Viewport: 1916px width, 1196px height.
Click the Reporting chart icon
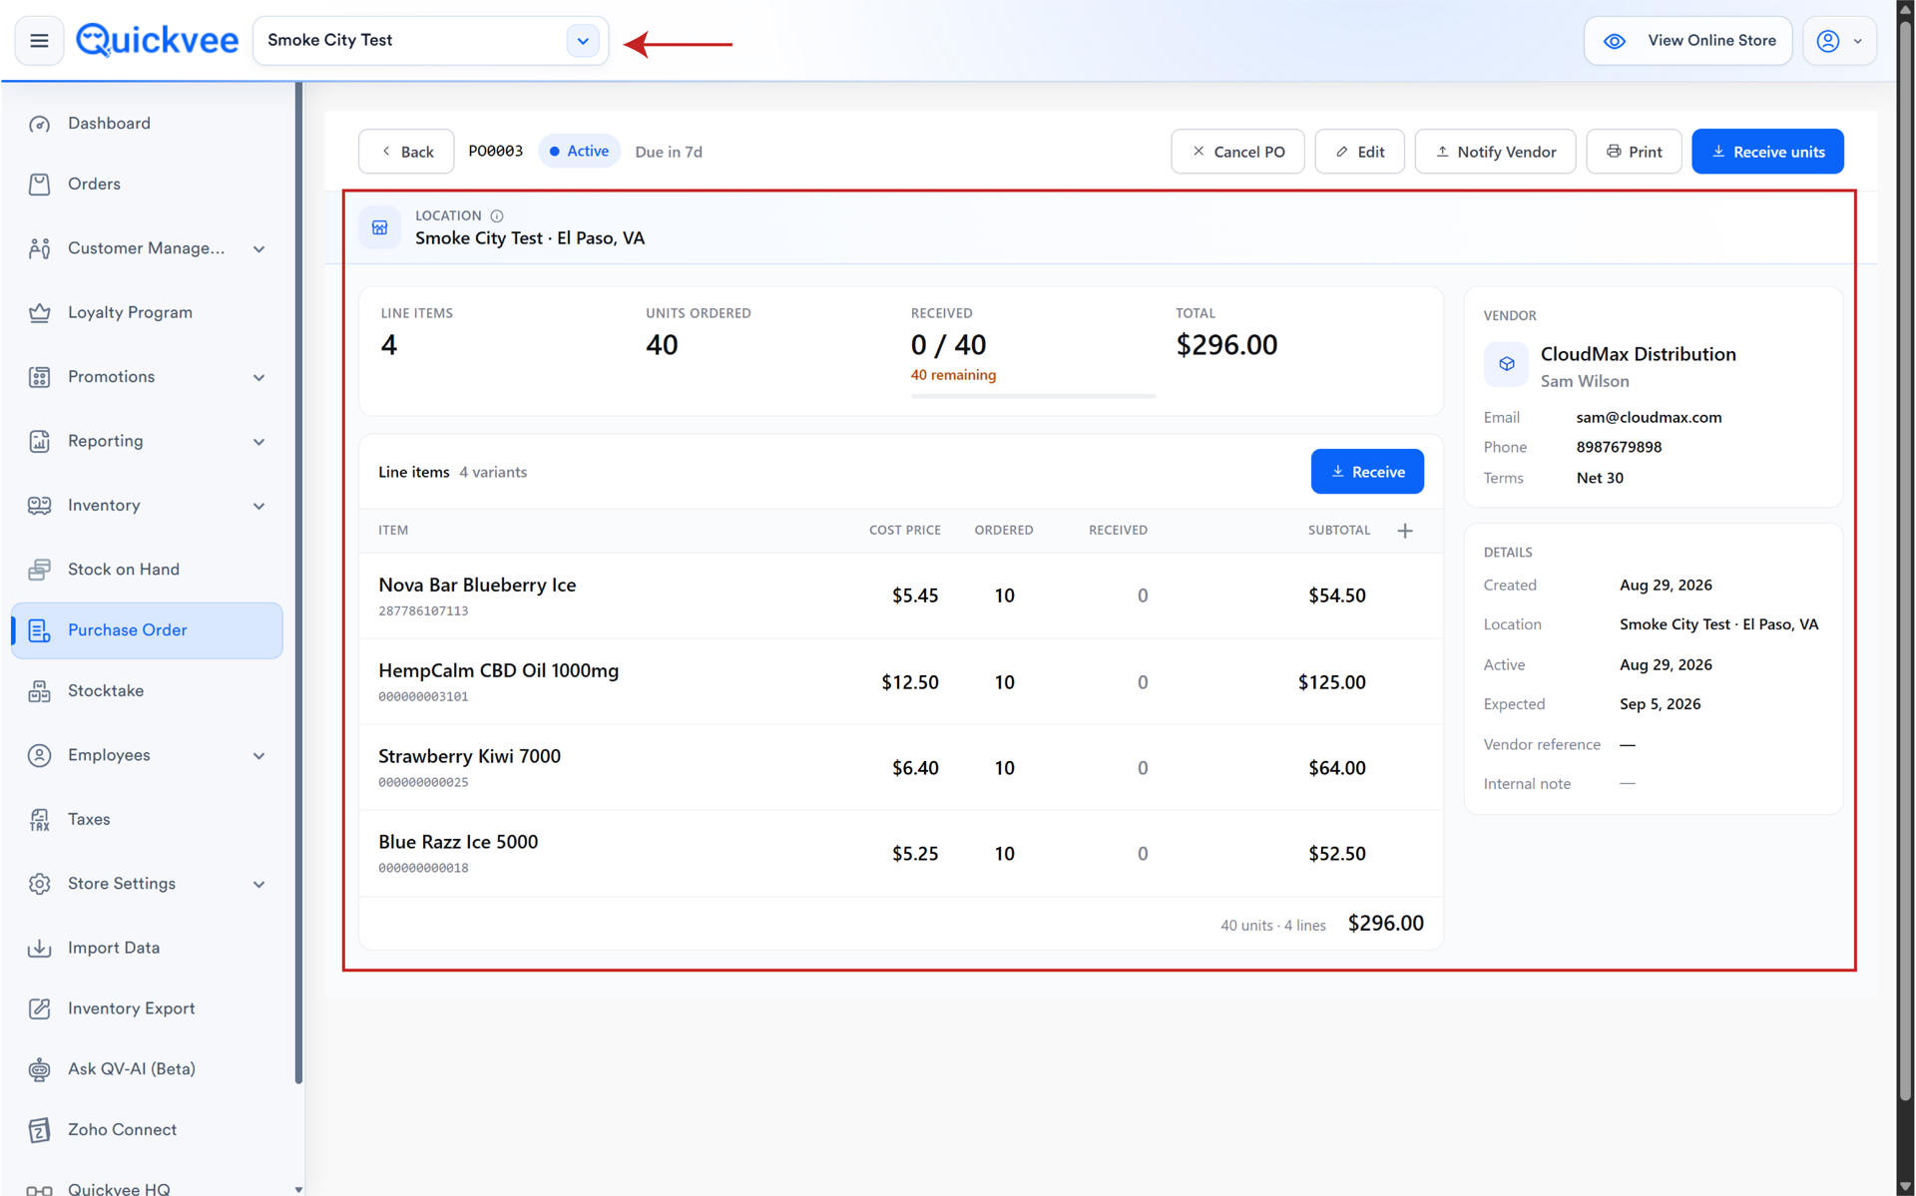[x=39, y=442]
